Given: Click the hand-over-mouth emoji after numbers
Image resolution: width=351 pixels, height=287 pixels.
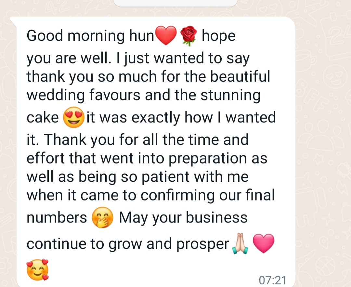Looking at the screenshot, I should pos(102,217).
